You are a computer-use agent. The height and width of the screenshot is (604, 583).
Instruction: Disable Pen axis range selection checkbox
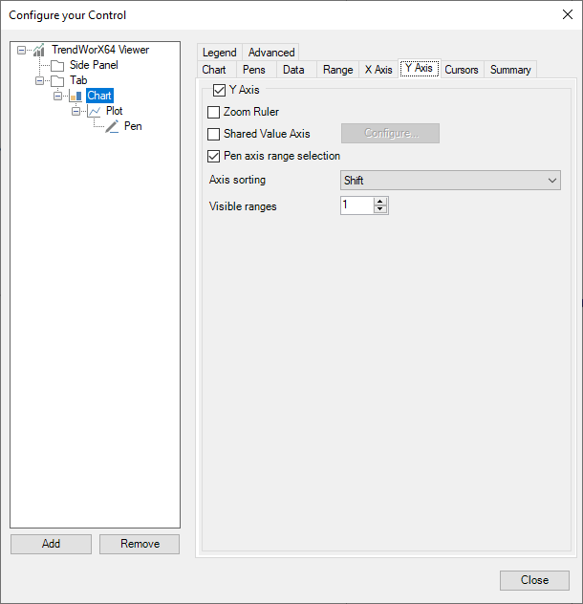(x=213, y=156)
